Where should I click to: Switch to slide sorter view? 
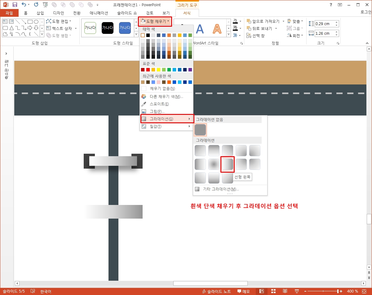pos(273,291)
